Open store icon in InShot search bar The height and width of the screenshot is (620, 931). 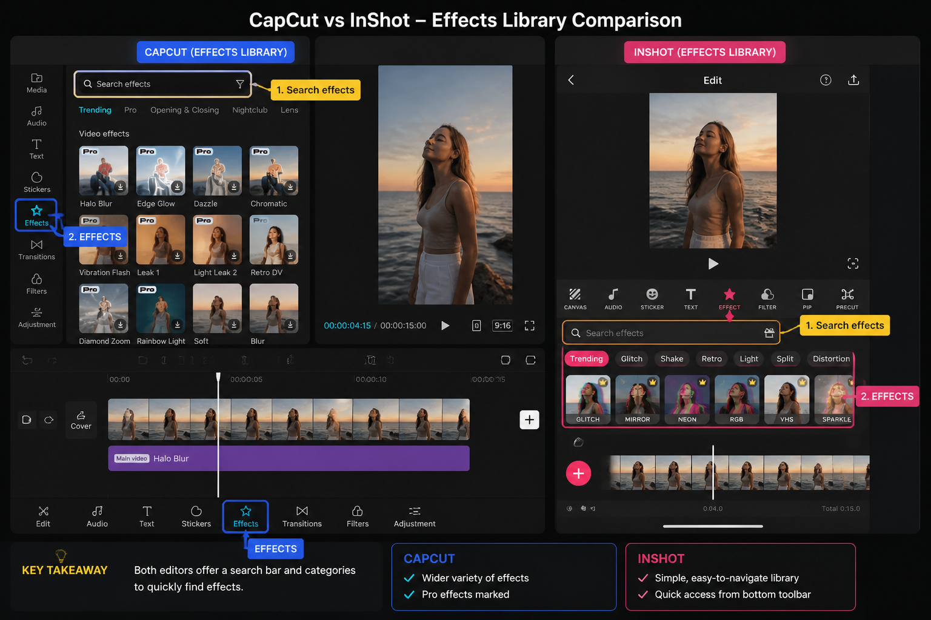769,333
